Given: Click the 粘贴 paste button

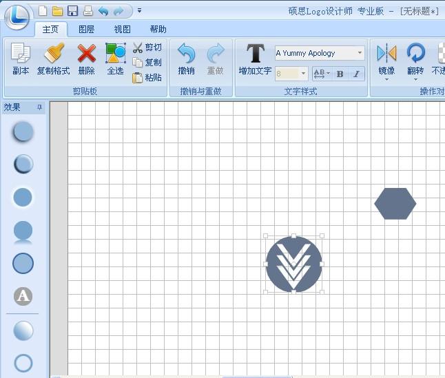Looking at the screenshot, I should (x=147, y=77).
